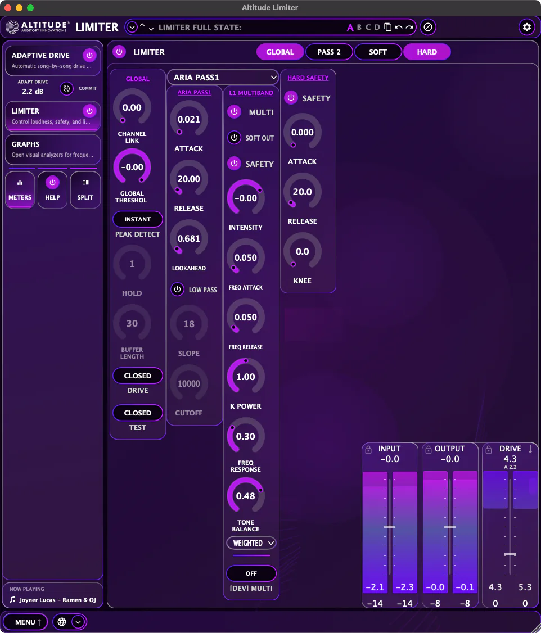Click the Adapt Drive 2.2 dB value

33,91
